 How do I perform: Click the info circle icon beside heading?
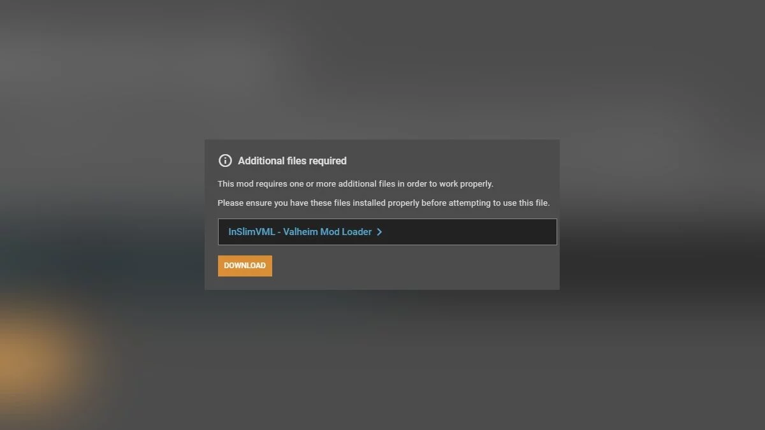tap(225, 161)
